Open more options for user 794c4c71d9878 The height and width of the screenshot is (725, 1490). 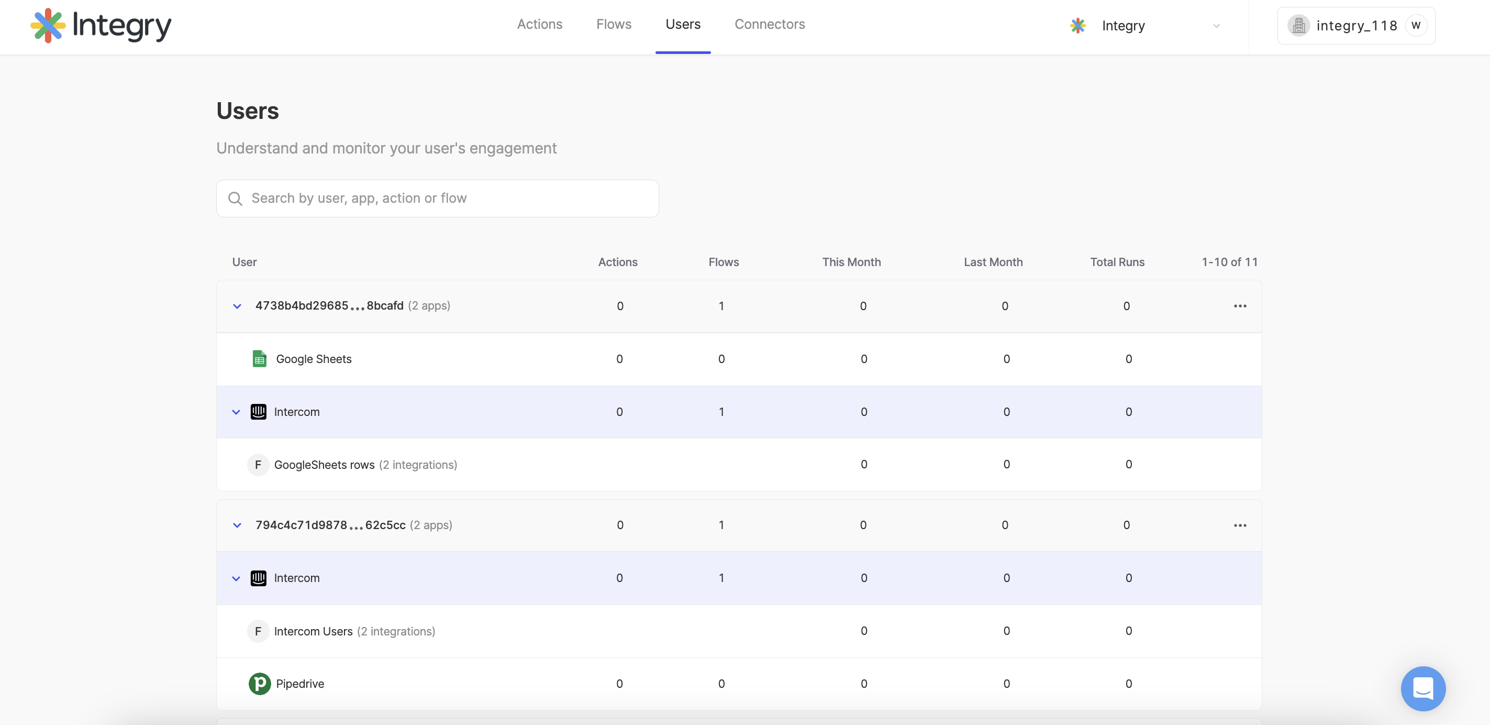(1240, 525)
